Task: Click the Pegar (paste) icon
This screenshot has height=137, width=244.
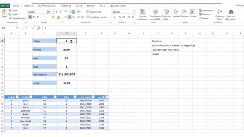Action: tap(4, 12)
